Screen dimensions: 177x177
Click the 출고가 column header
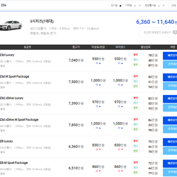point(76,47)
